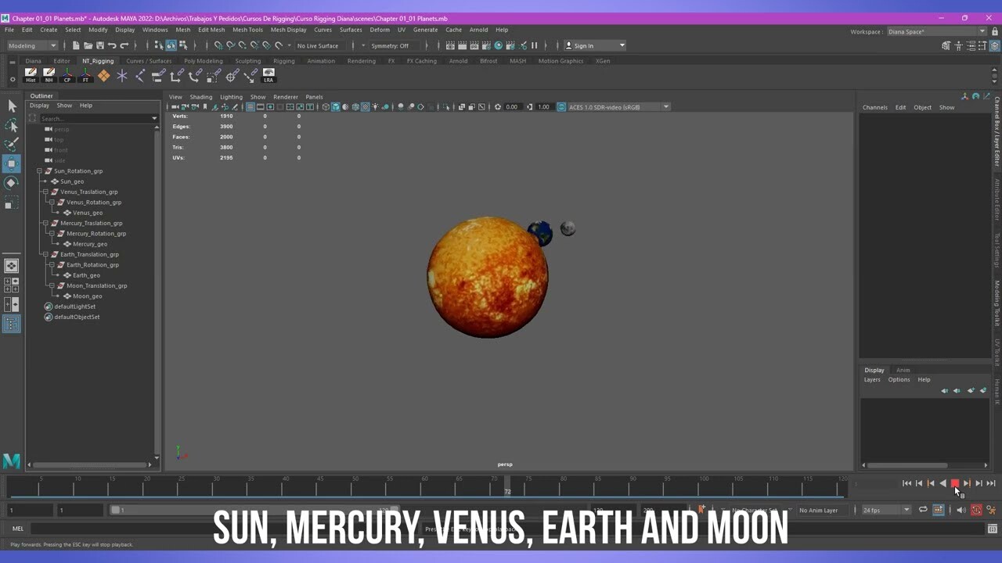Click the FT shelf icon
1002x563 pixels.
[x=85, y=75]
